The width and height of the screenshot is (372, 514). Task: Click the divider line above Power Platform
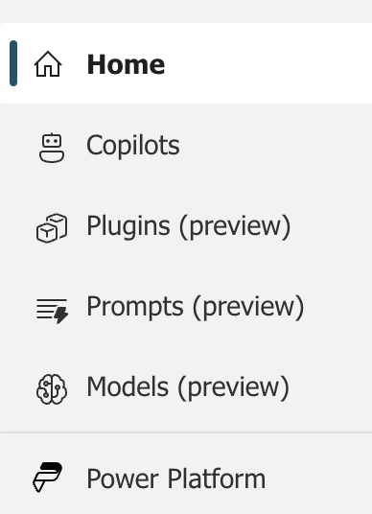click(186, 432)
